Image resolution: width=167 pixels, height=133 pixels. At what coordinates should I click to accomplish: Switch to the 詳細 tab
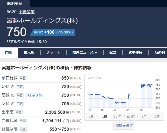[8, 52]
